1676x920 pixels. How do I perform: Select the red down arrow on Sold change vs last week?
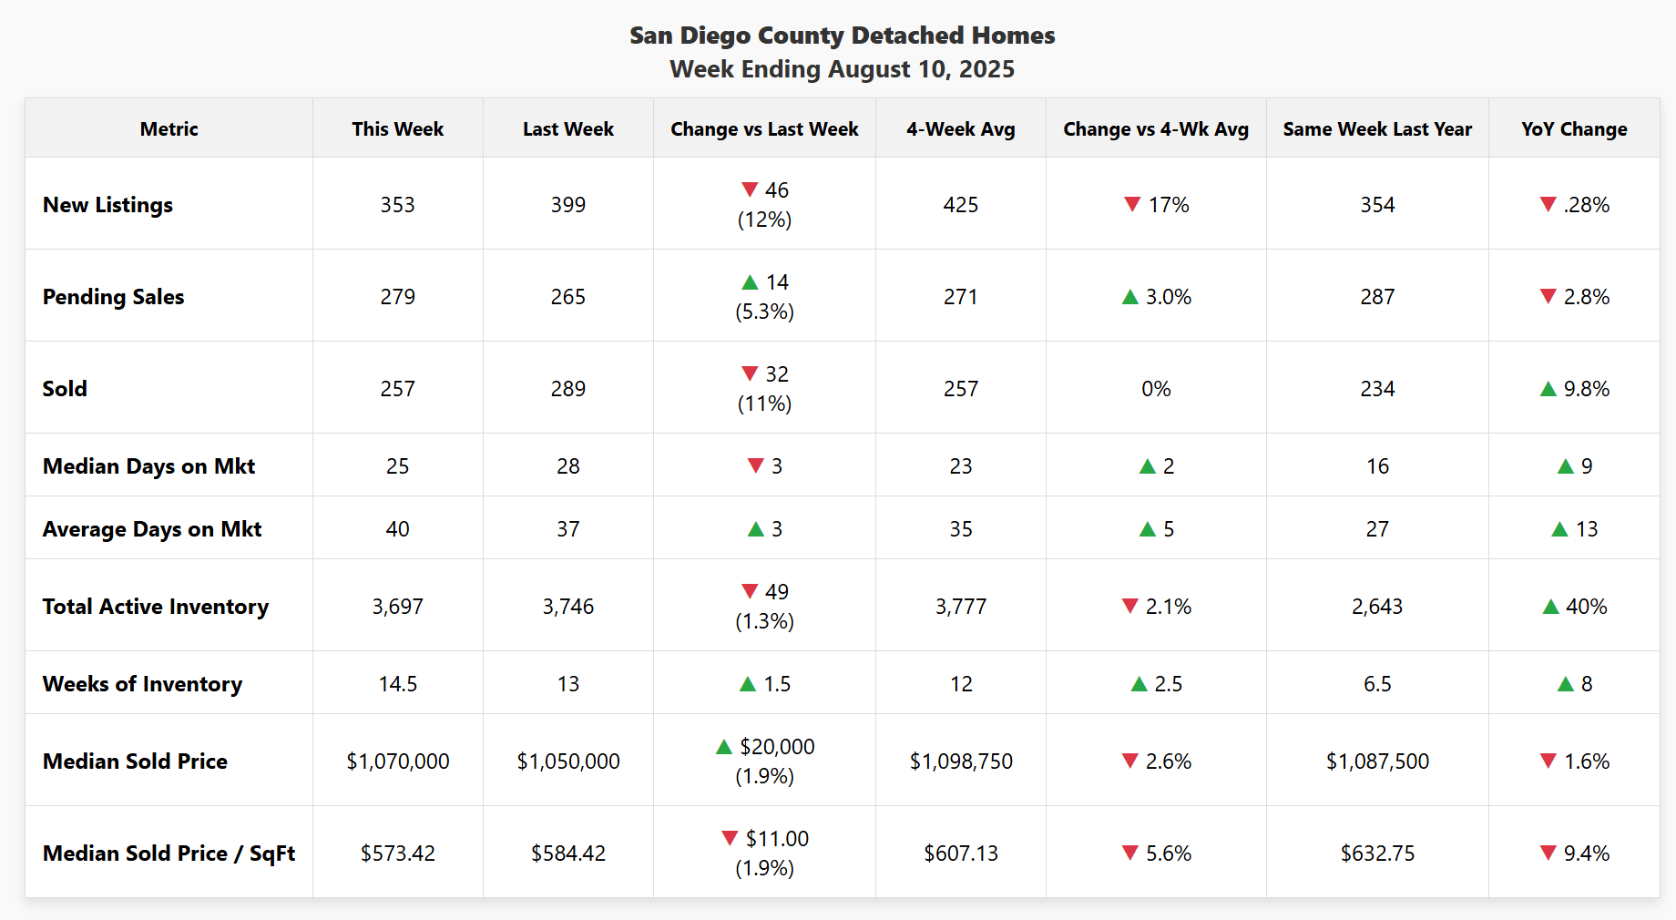pyautogui.click(x=751, y=373)
